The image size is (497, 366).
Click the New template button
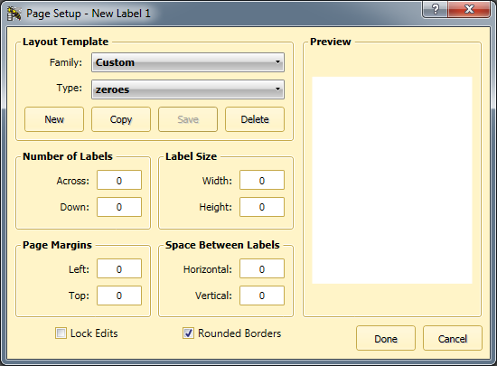coord(54,119)
